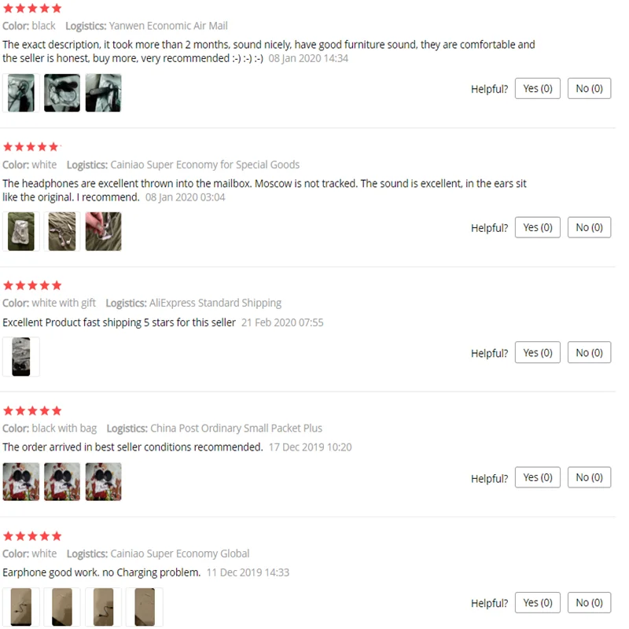Open third photo showing hand holding white earphones

[x=103, y=231]
